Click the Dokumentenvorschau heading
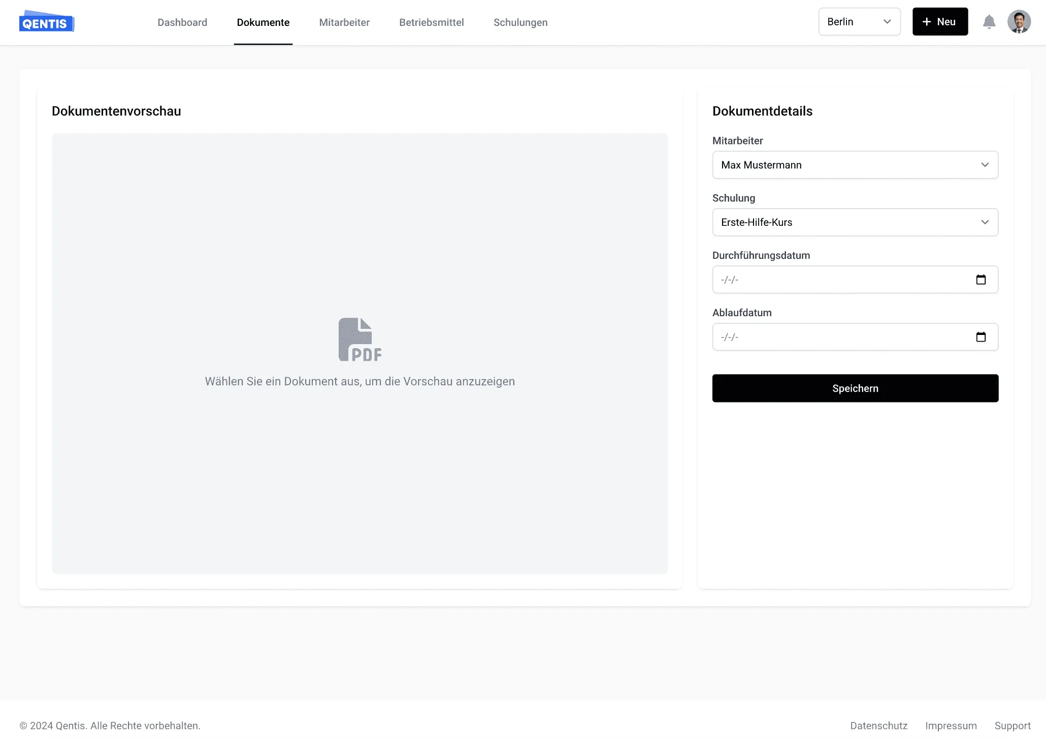Viewport: 1046px width, 743px height. coord(116,111)
